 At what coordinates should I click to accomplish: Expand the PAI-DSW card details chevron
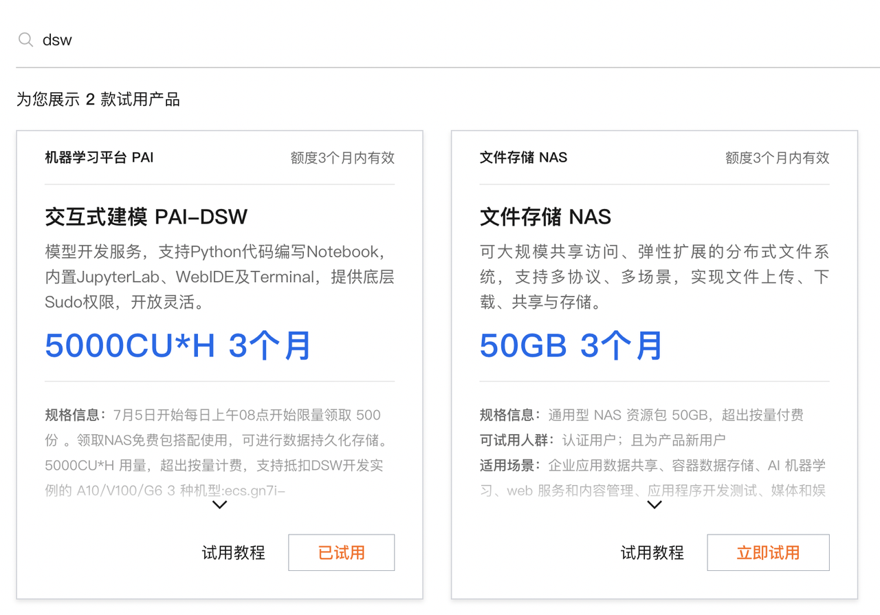(x=219, y=505)
